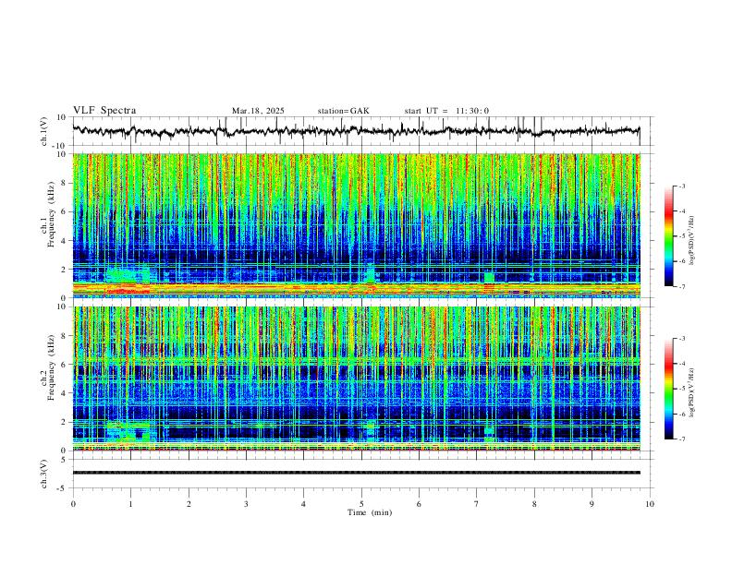Click the "ch.3(V)" axis label
The height and width of the screenshot is (565, 732).
(44, 474)
